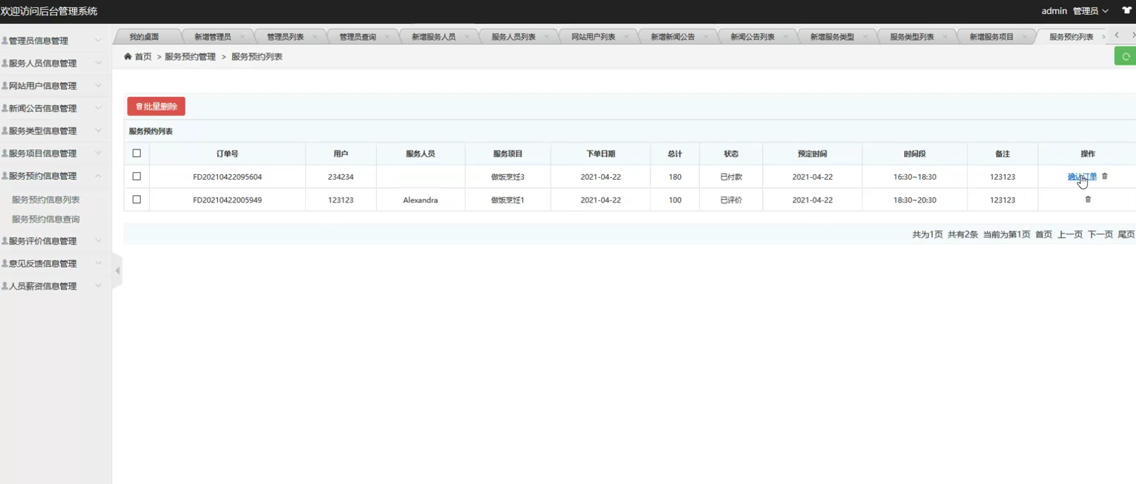
Task: Click the red 批量删除 button
Action: 156,107
